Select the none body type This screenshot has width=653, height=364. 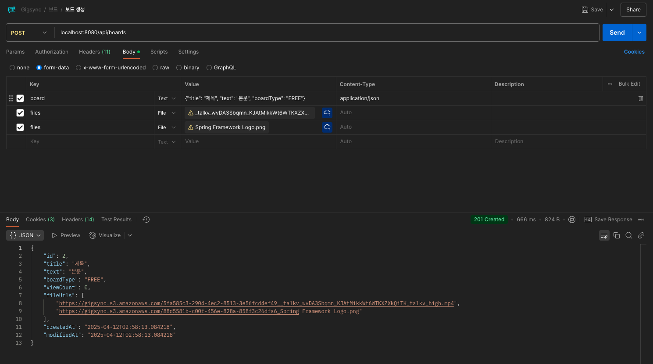click(x=12, y=68)
